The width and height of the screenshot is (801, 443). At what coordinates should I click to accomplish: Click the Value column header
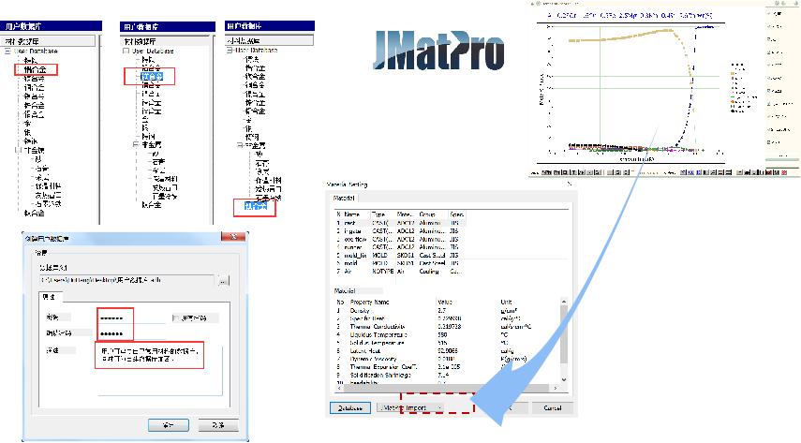tap(445, 302)
